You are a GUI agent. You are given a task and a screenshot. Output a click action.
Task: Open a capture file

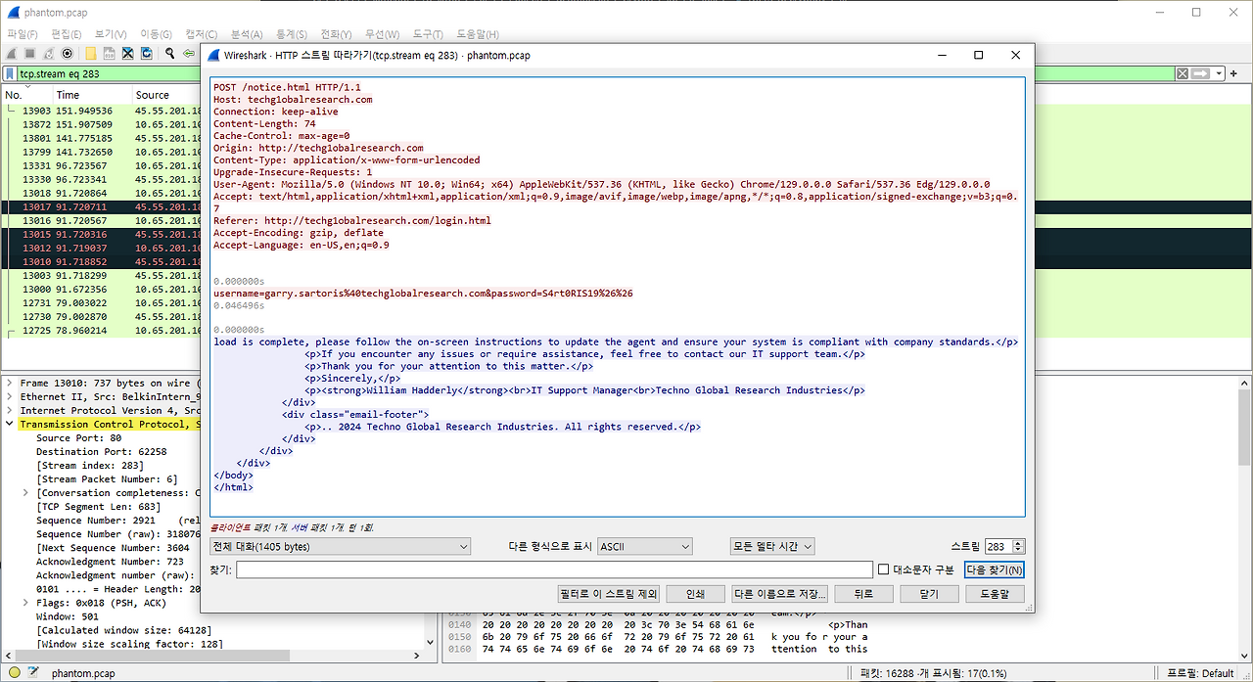pyautogui.click(x=90, y=53)
